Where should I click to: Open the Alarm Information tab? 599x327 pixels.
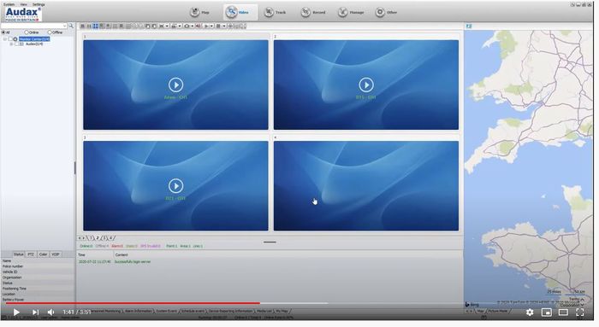point(138,311)
